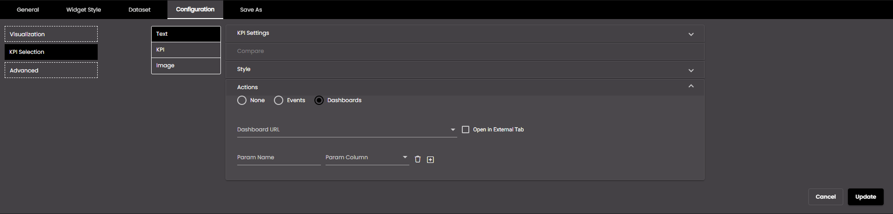893x214 pixels.
Task: Click the Cancel button
Action: tap(826, 197)
